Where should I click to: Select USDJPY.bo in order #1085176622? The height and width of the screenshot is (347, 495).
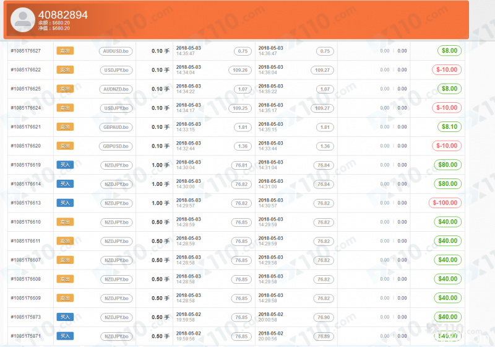pyautogui.click(x=116, y=70)
